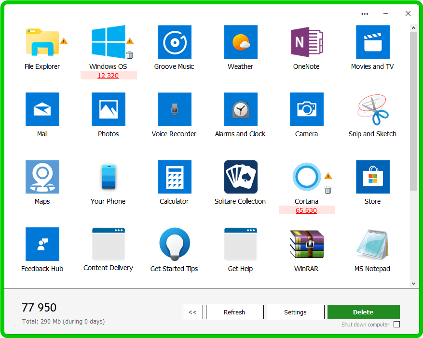Click the Refresh button

(x=235, y=312)
